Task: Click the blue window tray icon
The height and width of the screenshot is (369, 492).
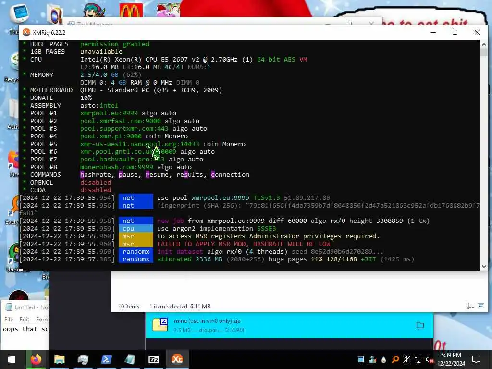Action: pos(361,359)
